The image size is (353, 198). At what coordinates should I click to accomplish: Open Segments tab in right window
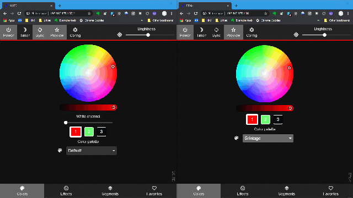pos(287,191)
